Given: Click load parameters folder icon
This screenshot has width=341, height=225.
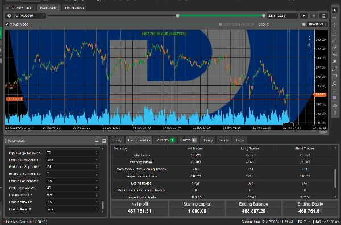Looking at the screenshot, I should point(97,141).
